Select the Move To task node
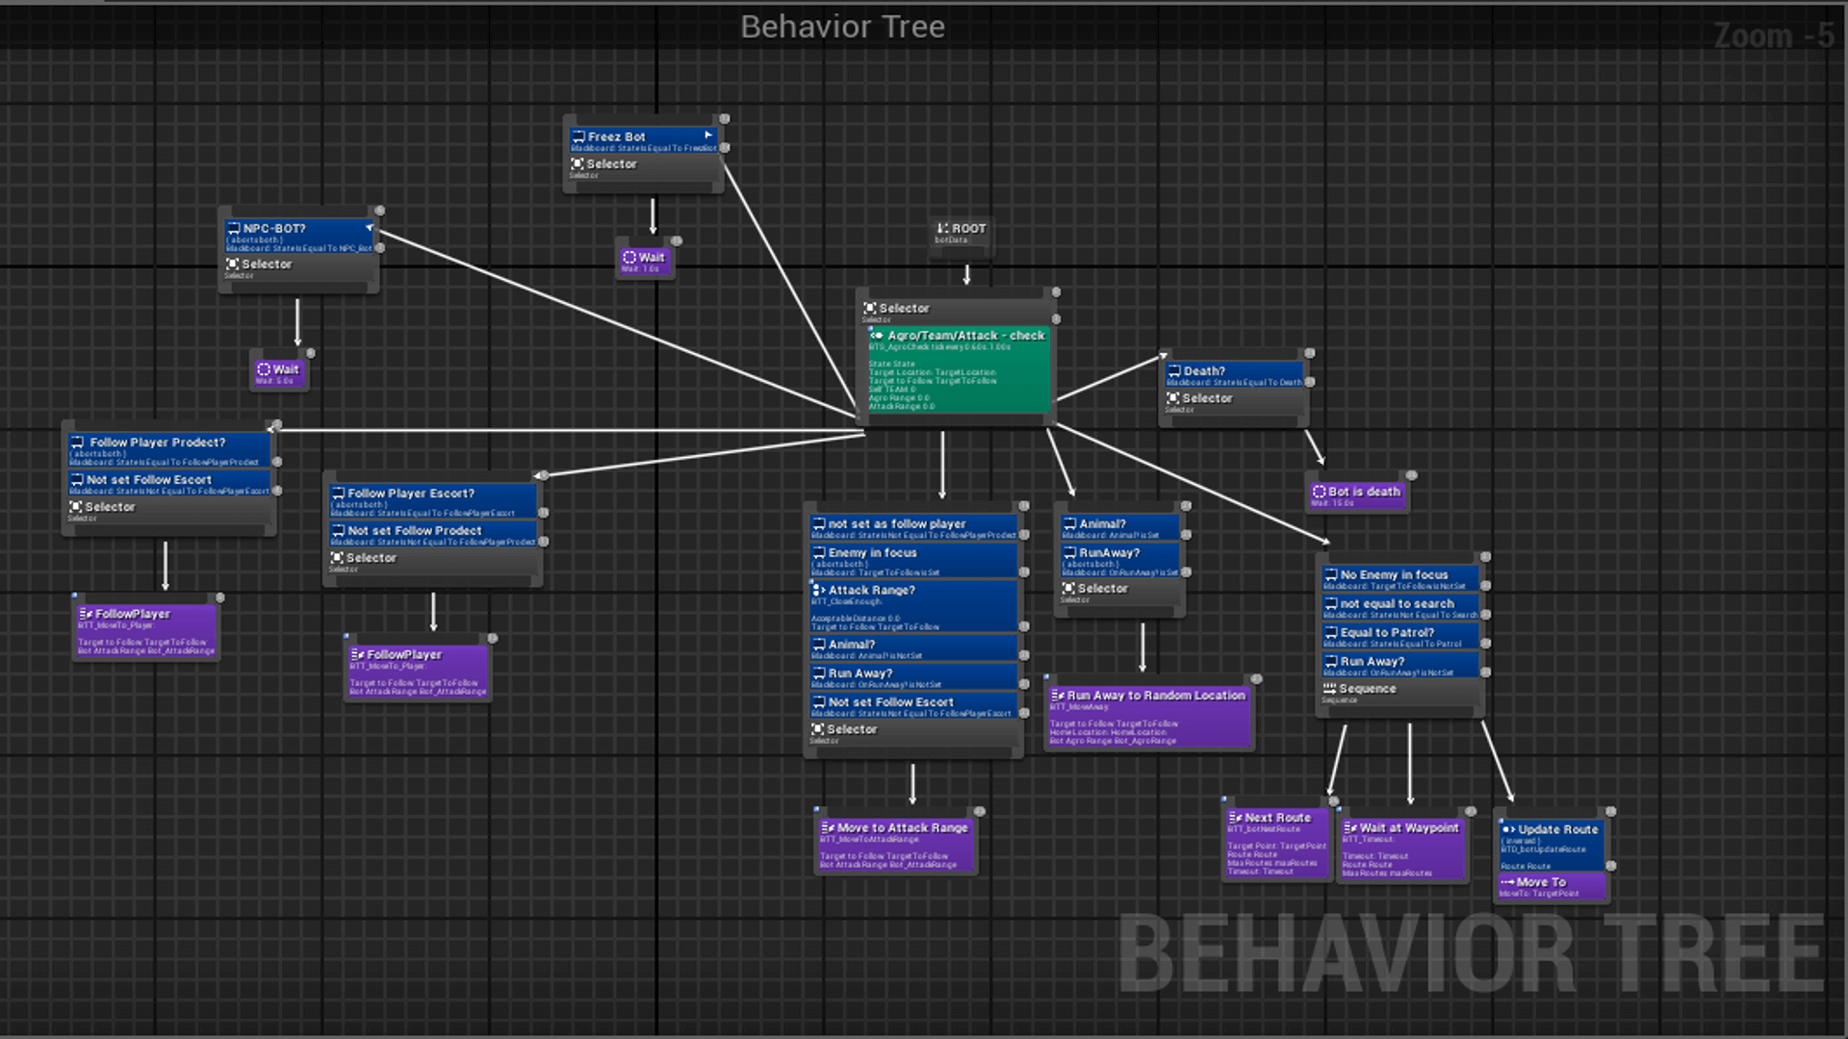Image resolution: width=1848 pixels, height=1039 pixels. (x=1552, y=886)
